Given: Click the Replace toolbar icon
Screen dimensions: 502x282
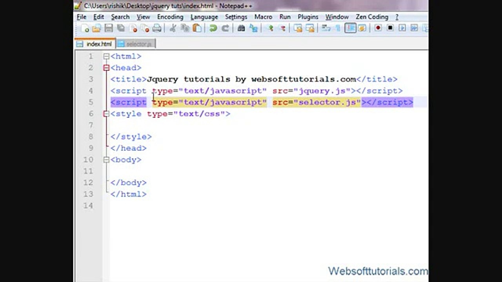Looking at the screenshot, I should [x=253, y=28].
